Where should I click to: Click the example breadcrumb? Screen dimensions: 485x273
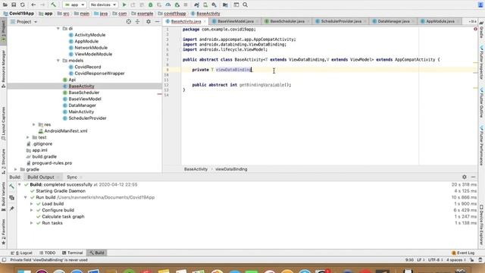(x=142, y=14)
